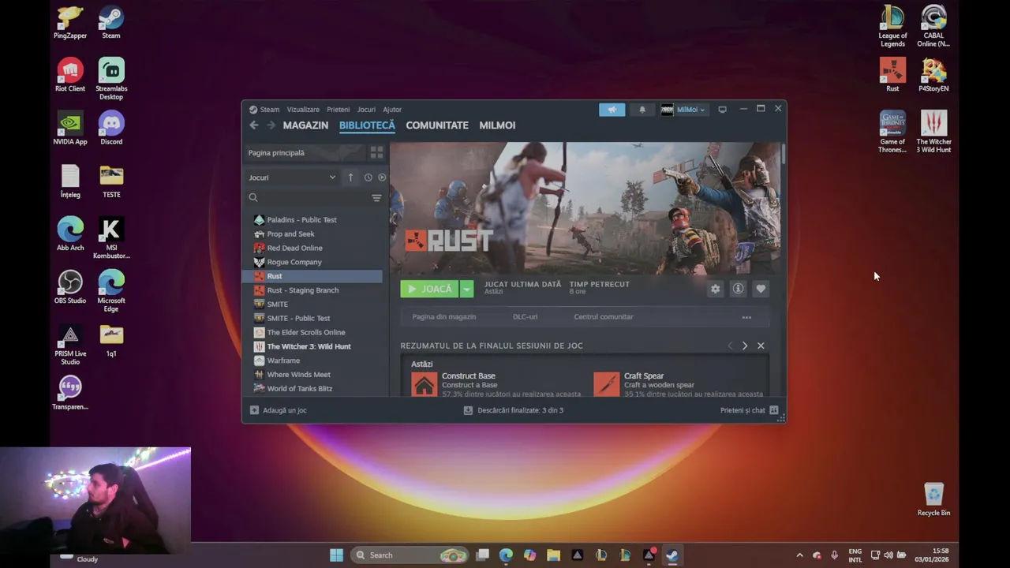
Task: Open the library advanced filters icon
Action: click(x=376, y=198)
